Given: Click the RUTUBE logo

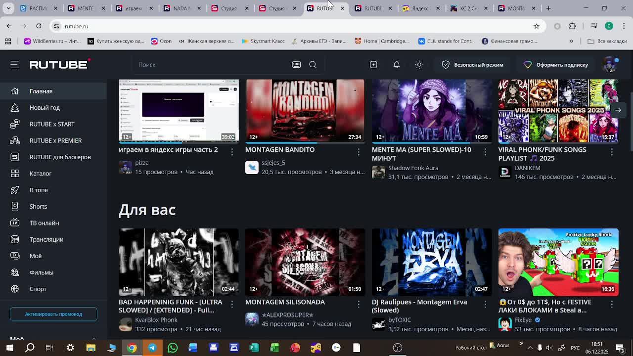Looking at the screenshot, I should click(60, 64).
